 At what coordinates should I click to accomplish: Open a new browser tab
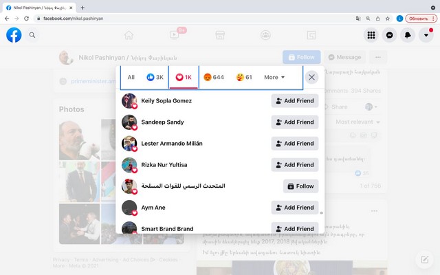tap(82, 8)
